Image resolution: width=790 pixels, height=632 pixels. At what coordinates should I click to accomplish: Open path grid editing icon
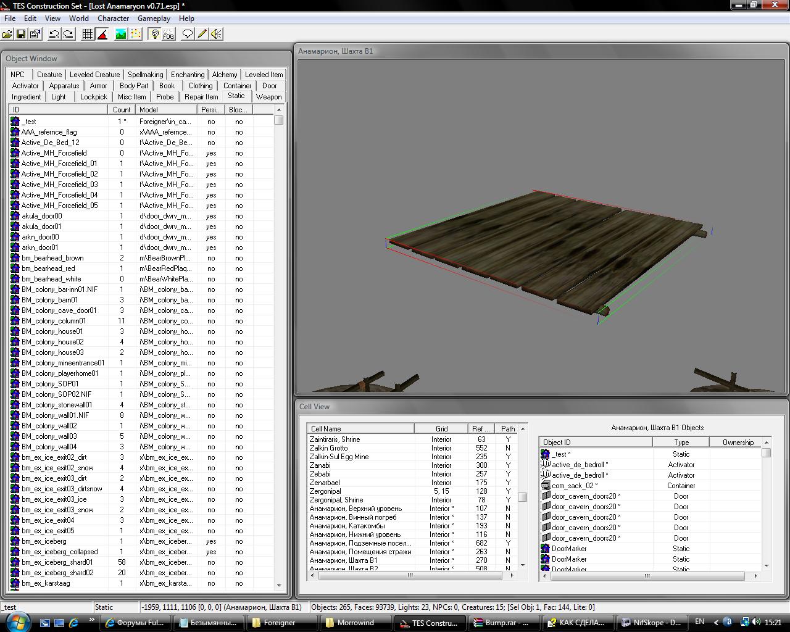click(x=135, y=35)
